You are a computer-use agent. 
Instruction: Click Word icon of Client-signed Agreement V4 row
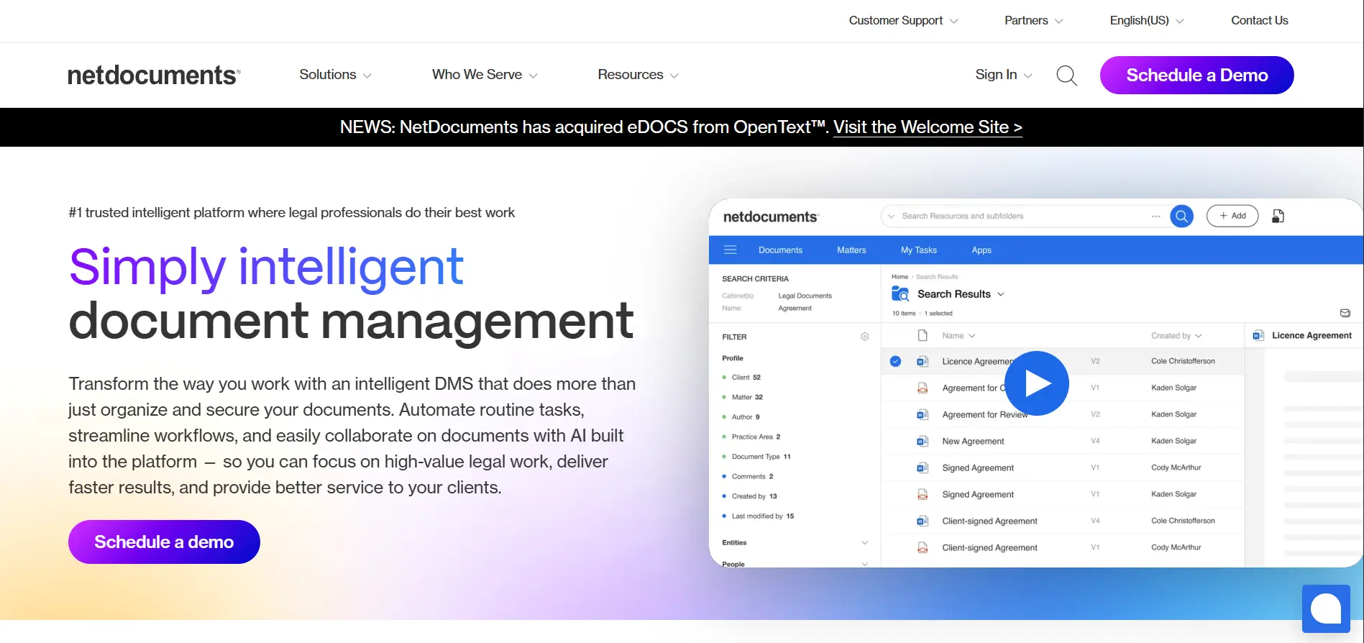923,521
